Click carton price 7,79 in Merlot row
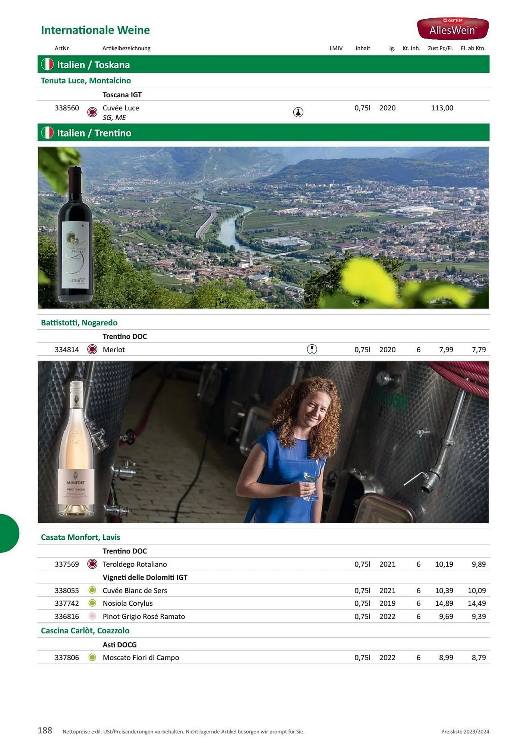 [479, 350]
